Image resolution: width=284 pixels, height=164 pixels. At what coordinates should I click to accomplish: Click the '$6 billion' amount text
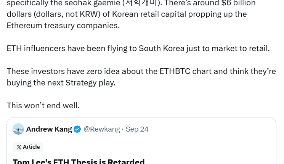pos(239,3)
